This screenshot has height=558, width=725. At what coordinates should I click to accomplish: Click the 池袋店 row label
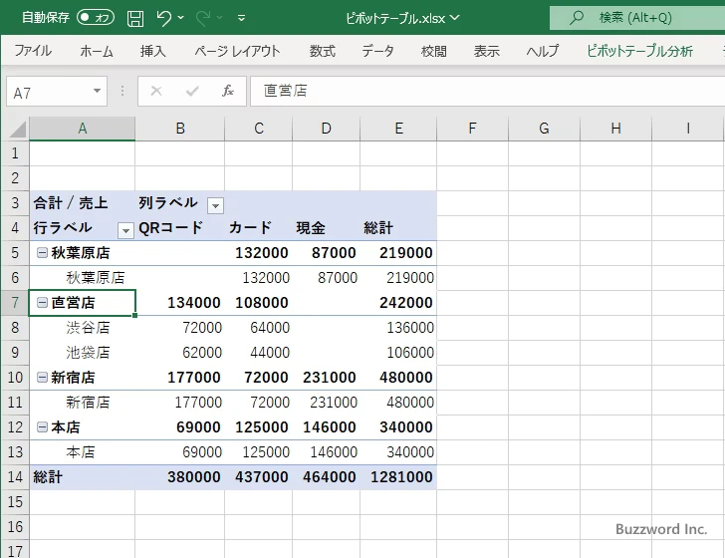[88, 353]
